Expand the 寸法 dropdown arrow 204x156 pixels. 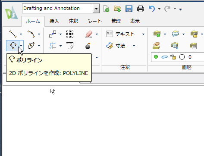[134, 46]
